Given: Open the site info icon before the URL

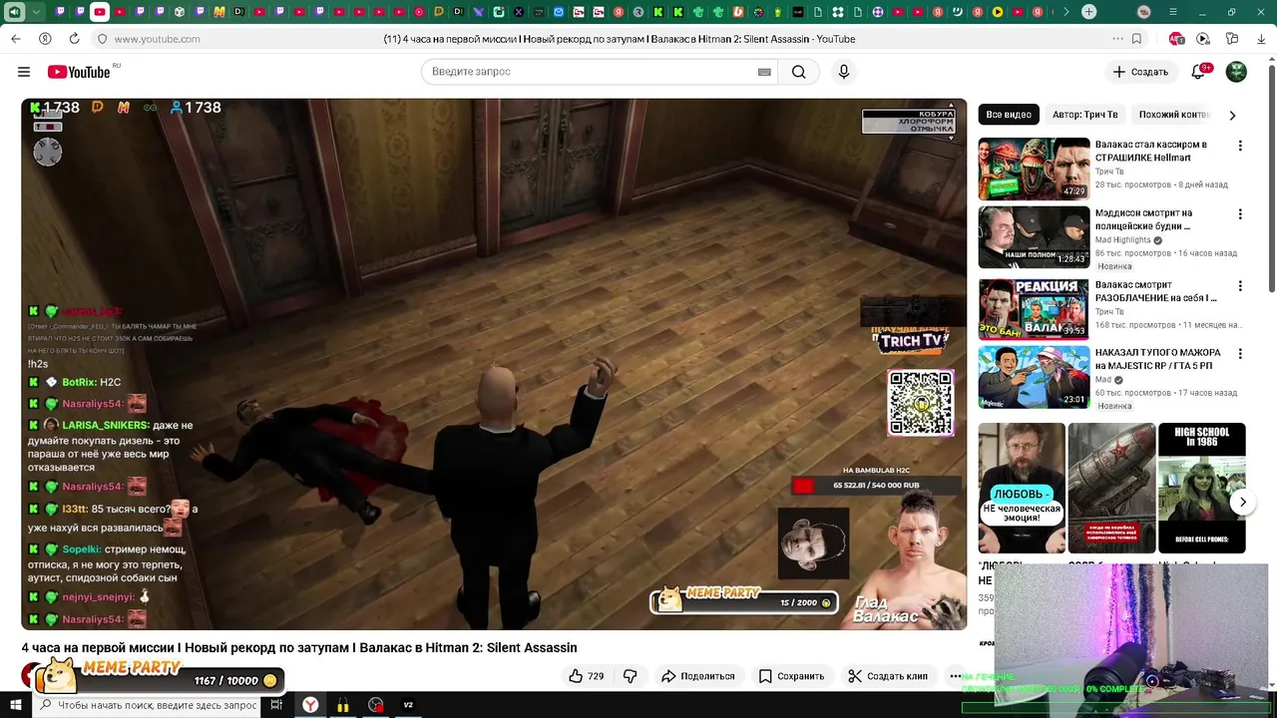Looking at the screenshot, I should pos(102,39).
